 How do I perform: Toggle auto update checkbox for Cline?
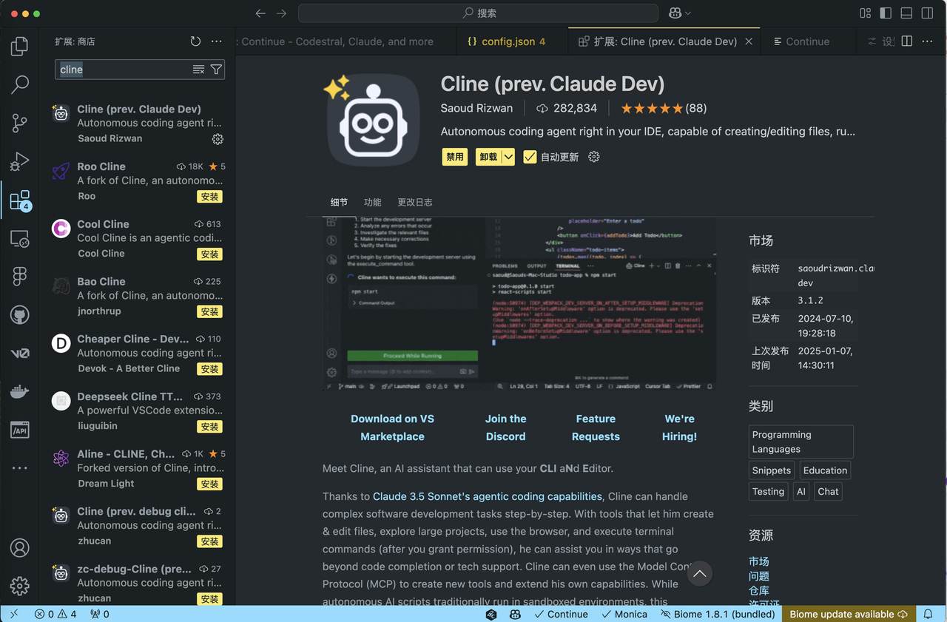(x=530, y=157)
